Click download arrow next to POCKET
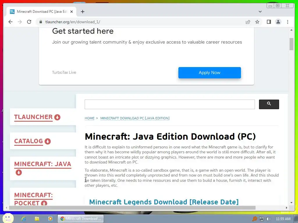This screenshot has width=298, height=223. tap(44, 203)
